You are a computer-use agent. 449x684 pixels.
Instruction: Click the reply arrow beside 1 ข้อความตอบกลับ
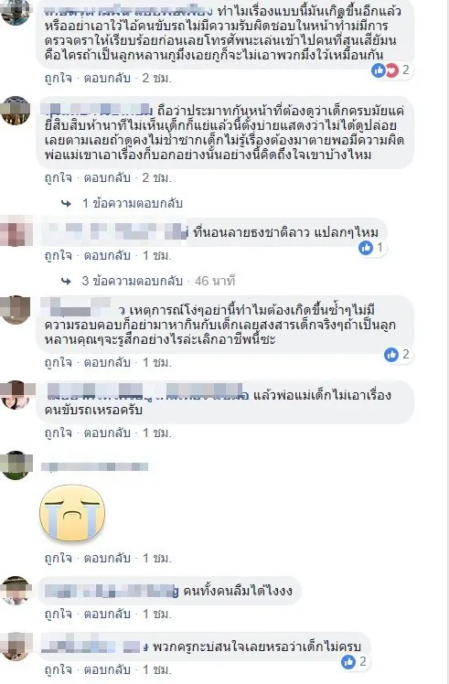pyautogui.click(x=67, y=203)
